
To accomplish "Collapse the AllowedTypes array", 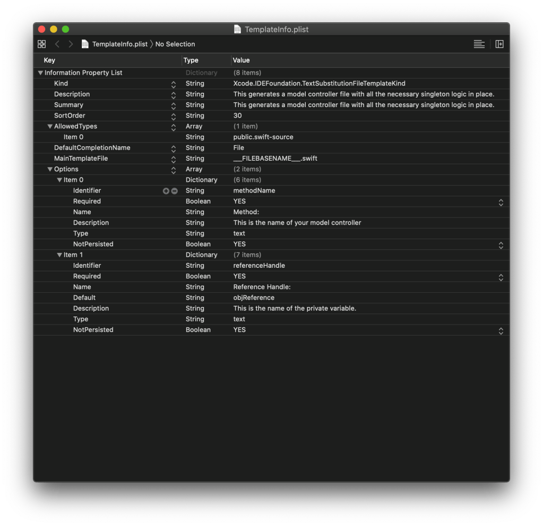I will [x=50, y=127].
